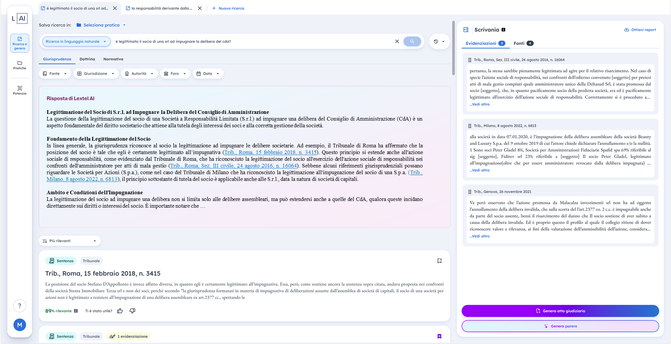The image size is (671, 344).
Task: Open search history clock icon
Action: click(436, 42)
